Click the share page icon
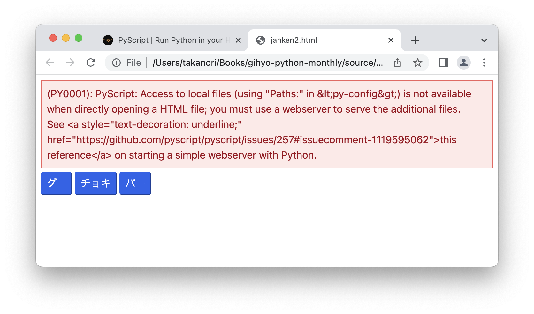534x314 pixels. pyautogui.click(x=397, y=63)
